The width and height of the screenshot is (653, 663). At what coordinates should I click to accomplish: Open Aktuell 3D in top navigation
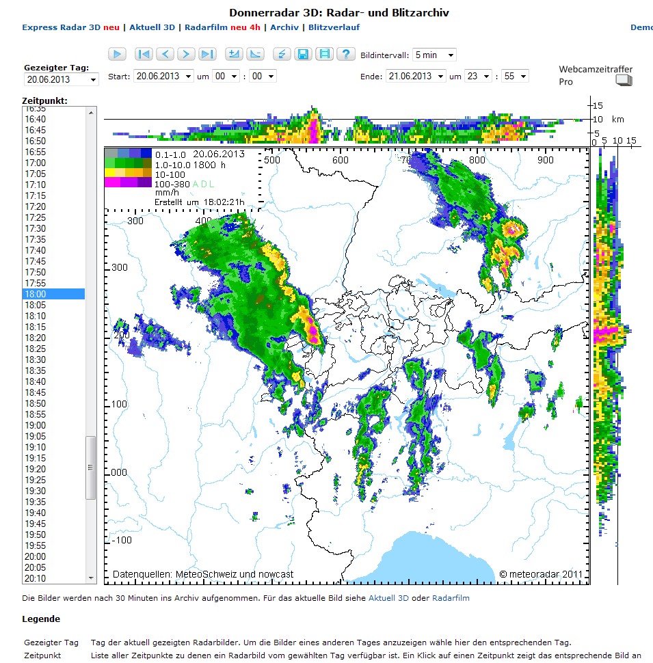pos(152,27)
